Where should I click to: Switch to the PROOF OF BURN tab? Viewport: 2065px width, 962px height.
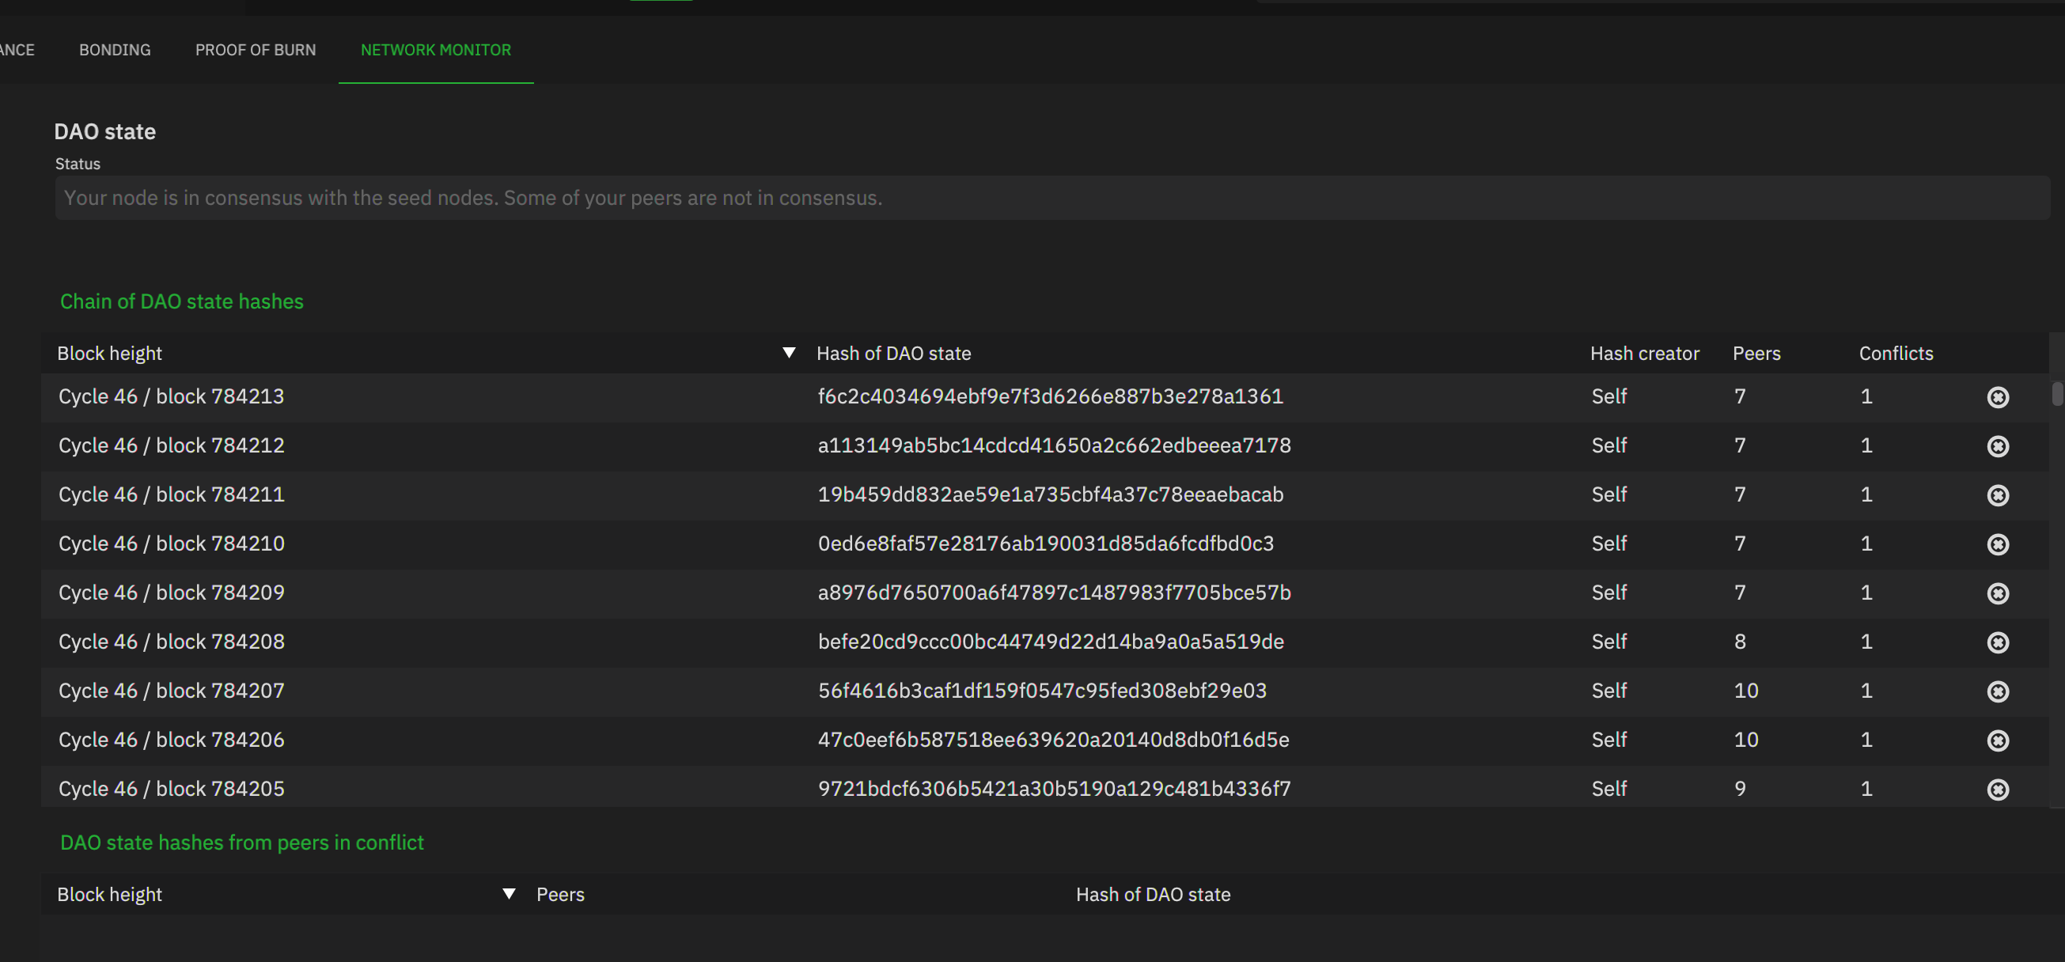255,50
